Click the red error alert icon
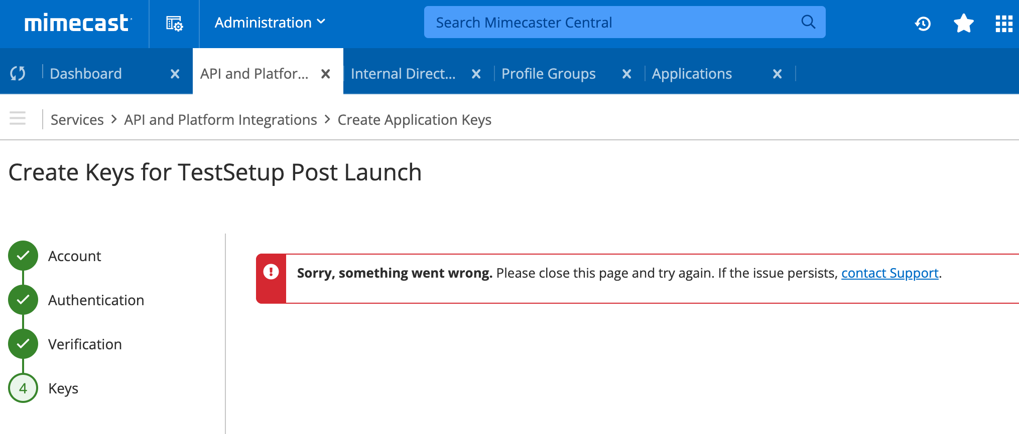The width and height of the screenshot is (1019, 434). click(271, 272)
